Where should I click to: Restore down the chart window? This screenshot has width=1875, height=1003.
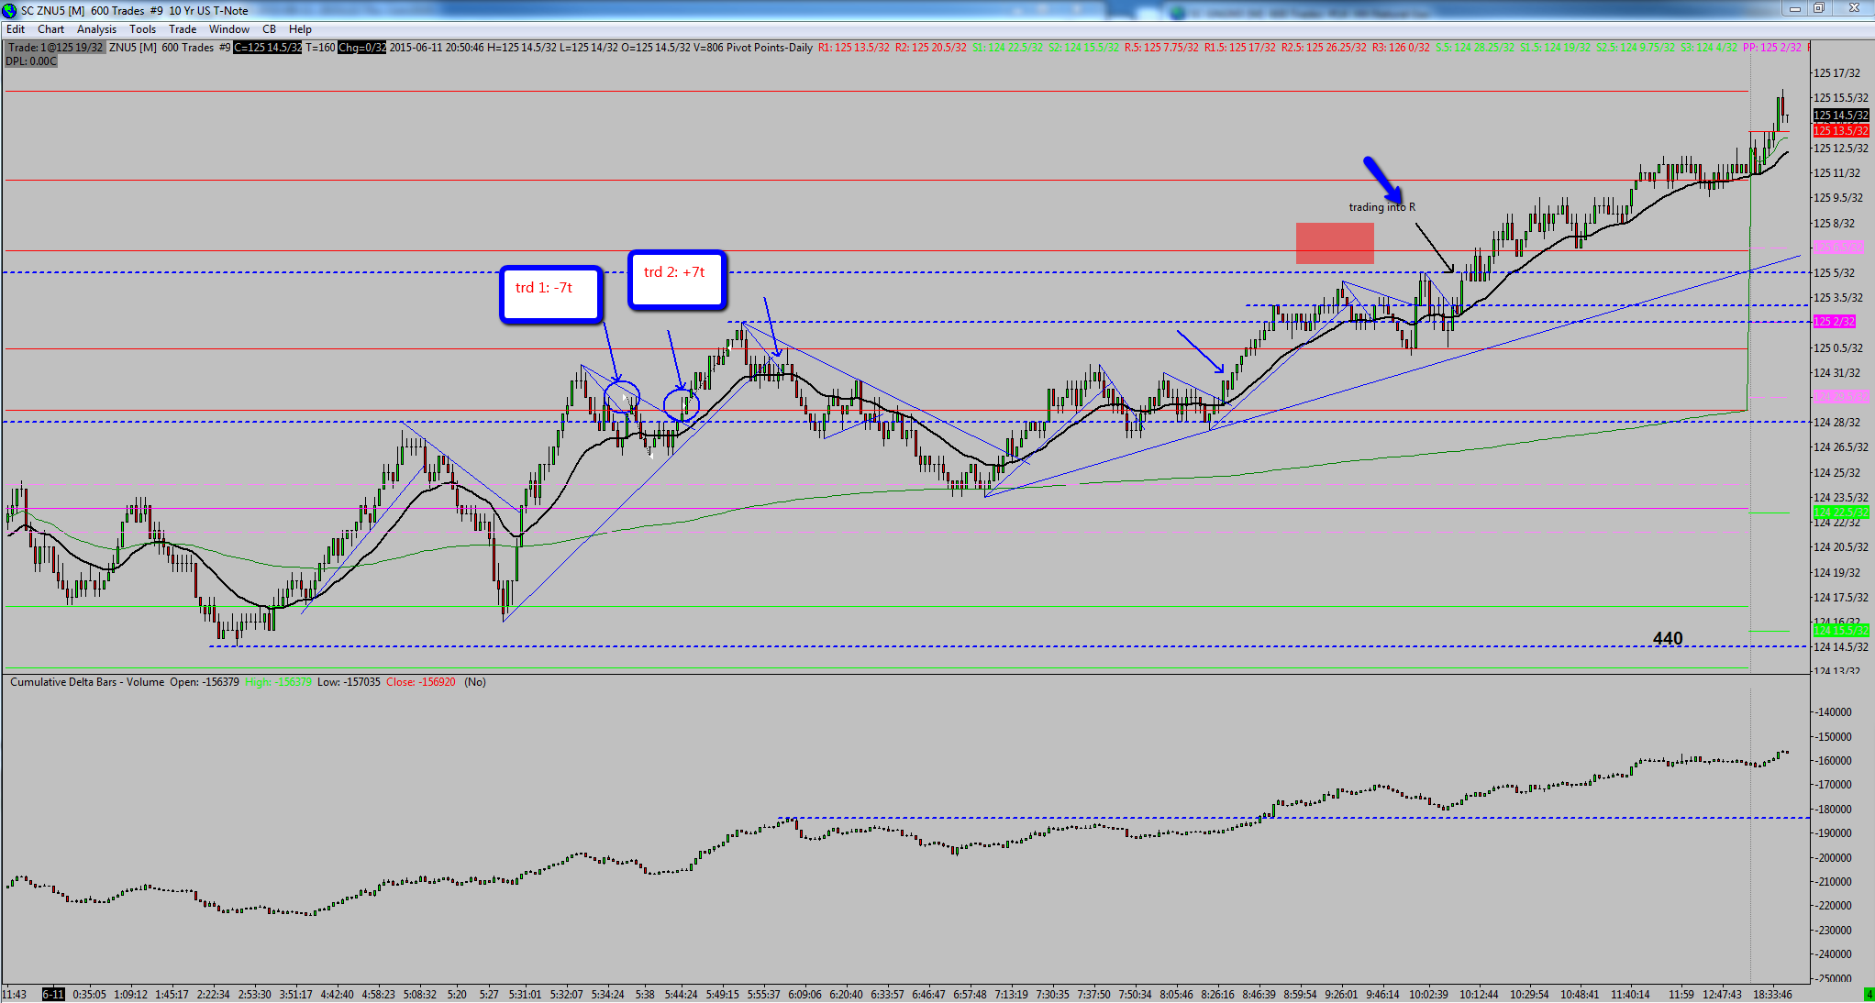[1820, 8]
